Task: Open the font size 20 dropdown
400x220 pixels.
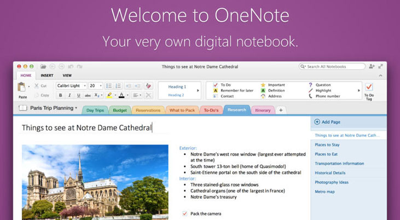Action: coord(95,86)
